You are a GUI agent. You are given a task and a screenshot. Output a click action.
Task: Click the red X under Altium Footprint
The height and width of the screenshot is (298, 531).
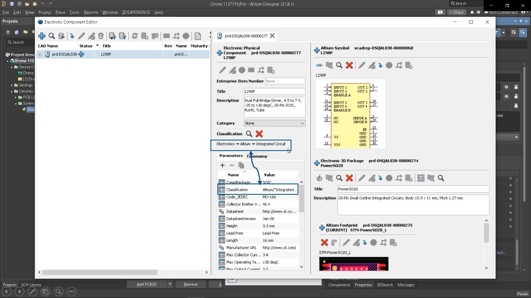click(x=324, y=242)
